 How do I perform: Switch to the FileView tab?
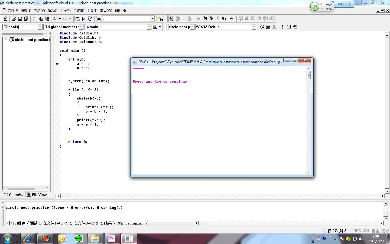coord(37,194)
